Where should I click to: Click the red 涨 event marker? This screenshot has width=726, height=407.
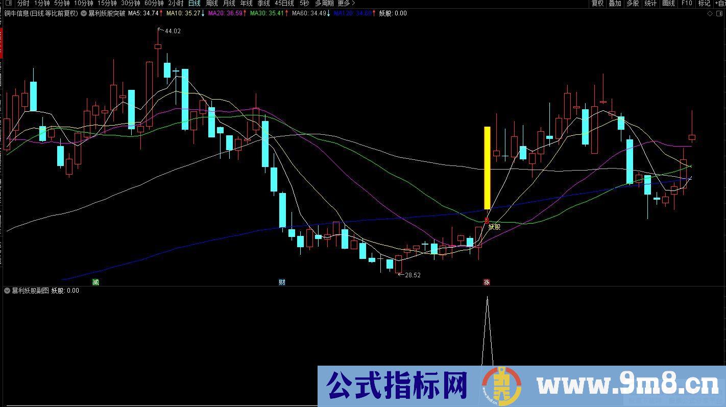click(487, 282)
